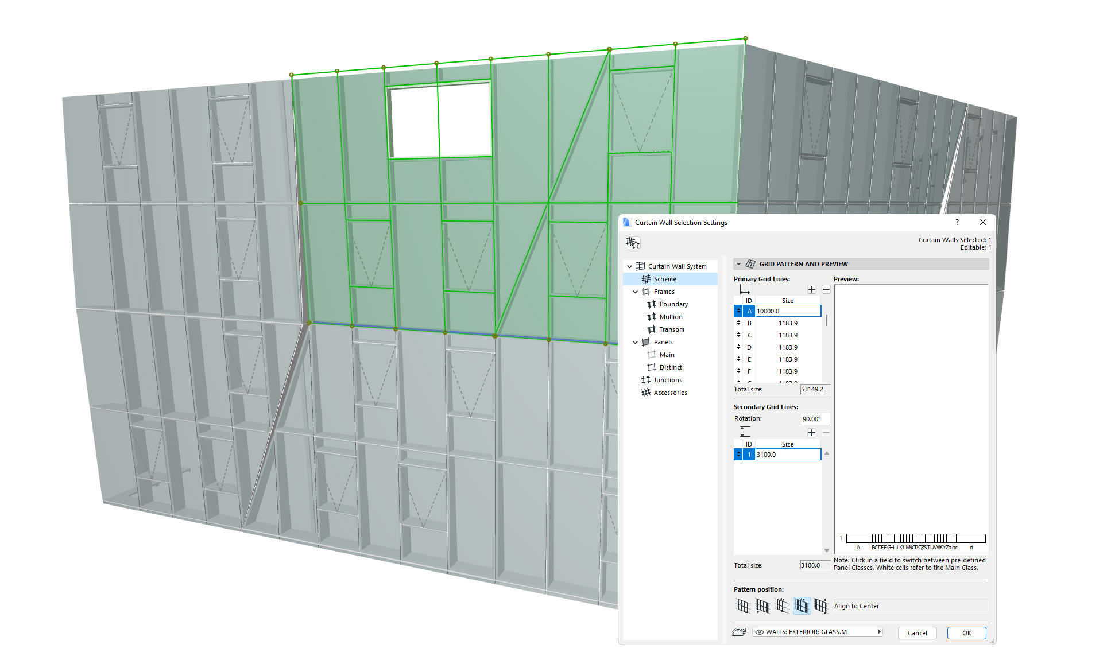Click the secondary list scroll up arrow
The height and width of the screenshot is (656, 1111).
point(827,453)
